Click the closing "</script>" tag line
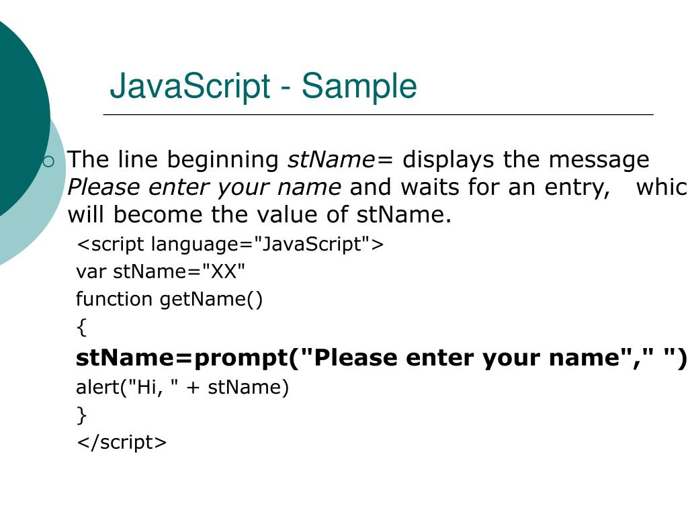The width and height of the screenshot is (688, 516). coord(122,442)
